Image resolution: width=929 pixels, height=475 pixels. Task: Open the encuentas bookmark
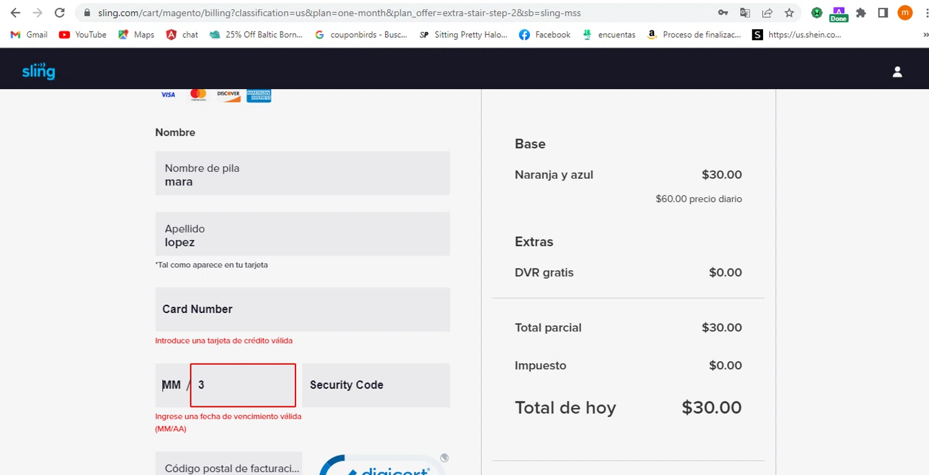(x=609, y=35)
